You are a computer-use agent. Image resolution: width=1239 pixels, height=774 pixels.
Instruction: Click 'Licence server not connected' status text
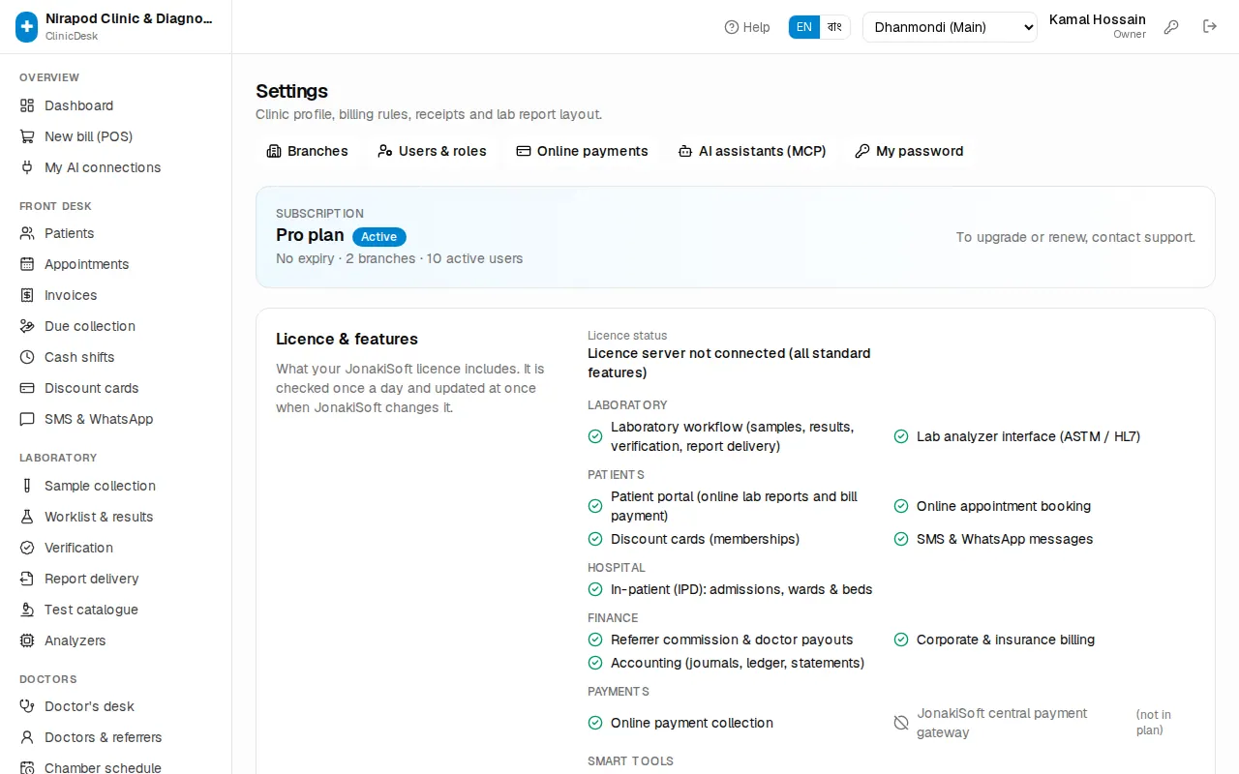click(x=729, y=363)
